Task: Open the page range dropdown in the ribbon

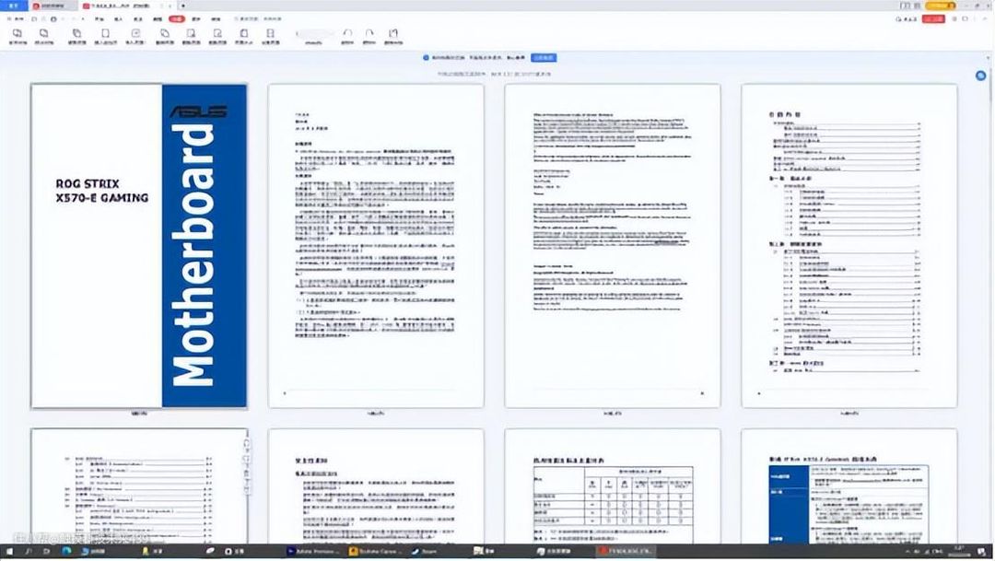Action: (x=313, y=35)
